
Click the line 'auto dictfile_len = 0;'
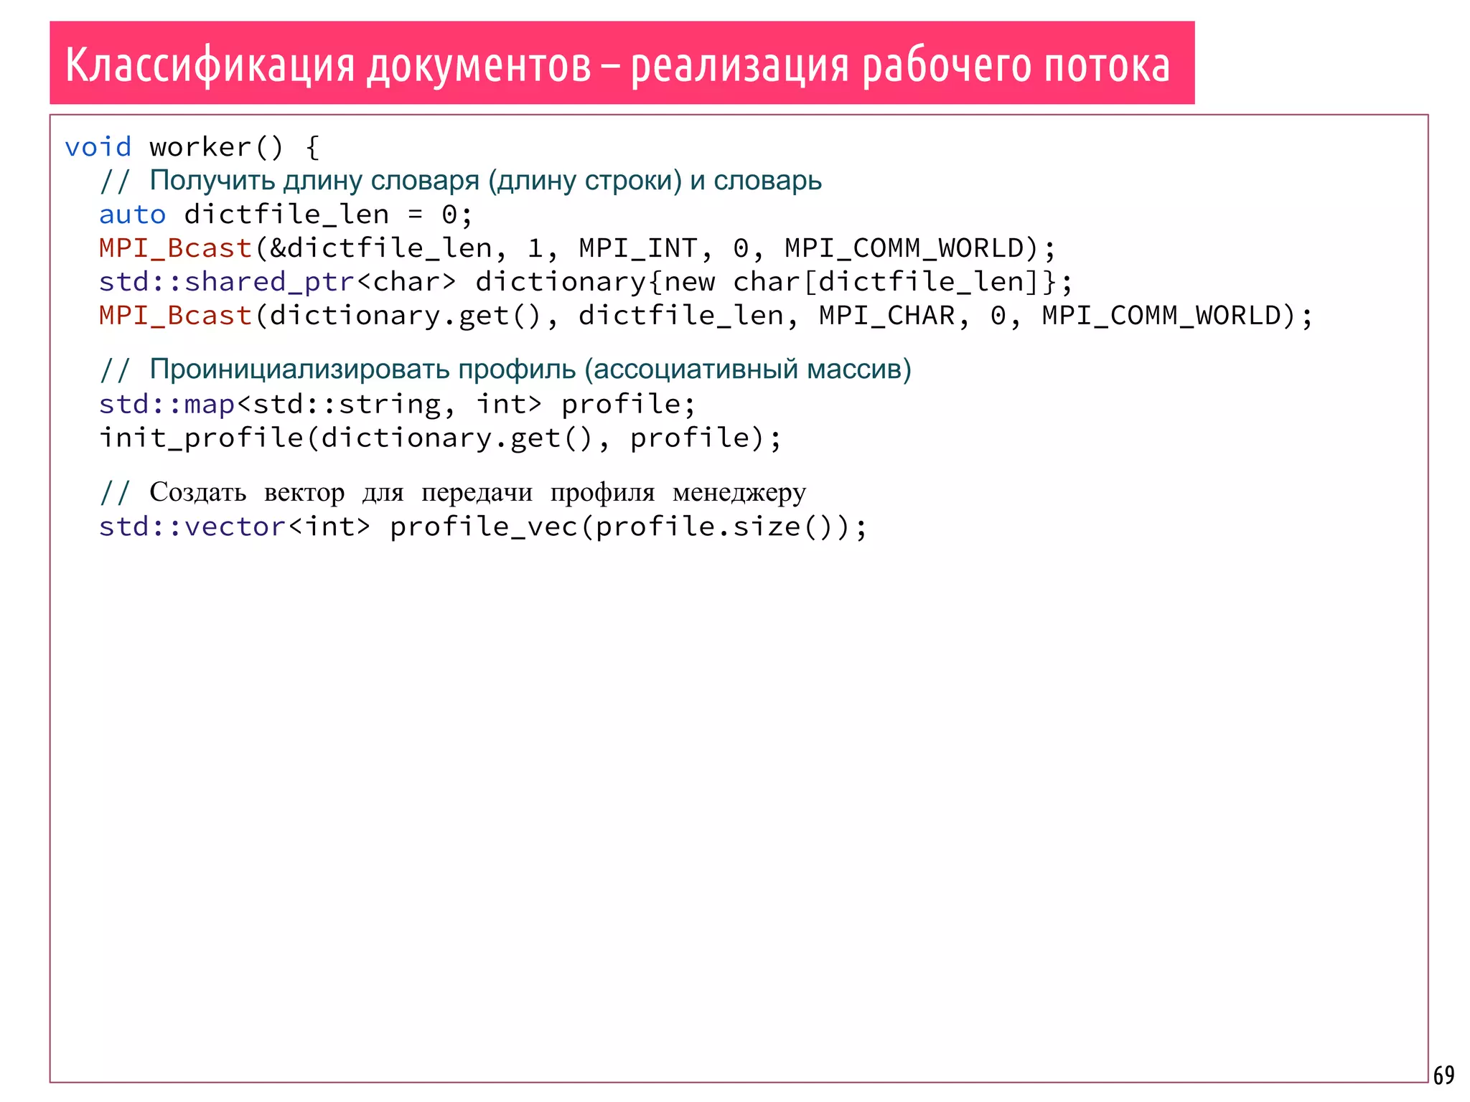coord(286,215)
